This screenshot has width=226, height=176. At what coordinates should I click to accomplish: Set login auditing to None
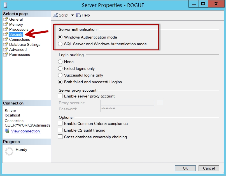[x=60, y=62]
